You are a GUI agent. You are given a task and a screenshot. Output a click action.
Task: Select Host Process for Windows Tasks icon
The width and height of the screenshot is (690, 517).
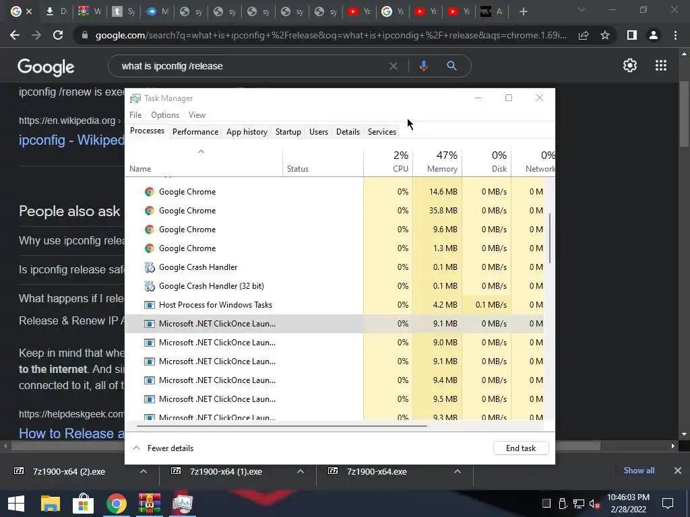tap(150, 305)
